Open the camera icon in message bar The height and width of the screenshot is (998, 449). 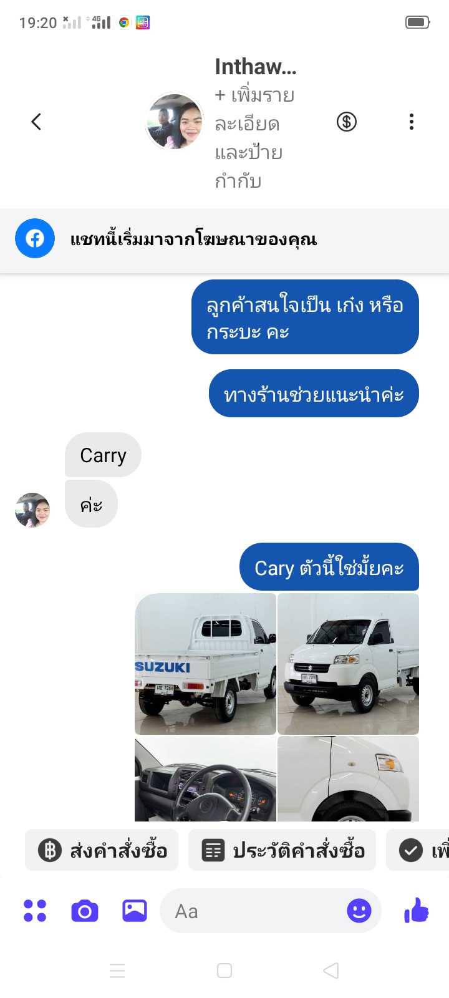[85, 911]
